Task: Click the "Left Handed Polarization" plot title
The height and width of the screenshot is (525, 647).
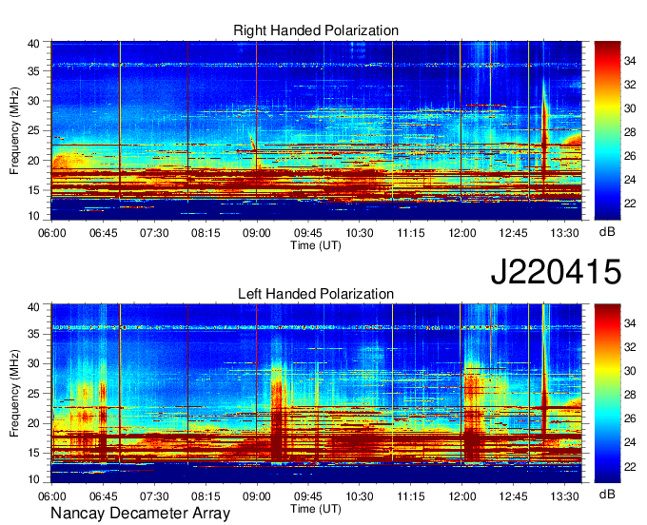Action: coord(316,294)
